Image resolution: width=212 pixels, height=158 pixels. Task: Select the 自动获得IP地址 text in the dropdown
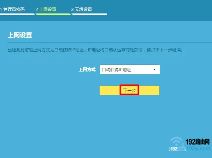[x=116, y=70]
